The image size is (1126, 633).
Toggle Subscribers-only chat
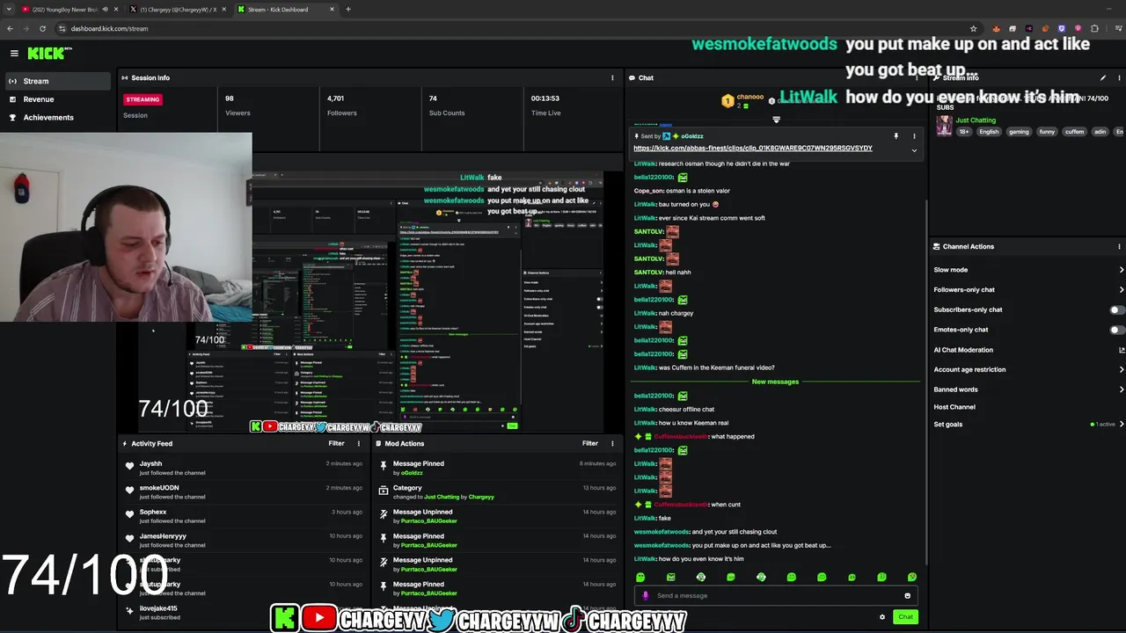tap(1115, 309)
